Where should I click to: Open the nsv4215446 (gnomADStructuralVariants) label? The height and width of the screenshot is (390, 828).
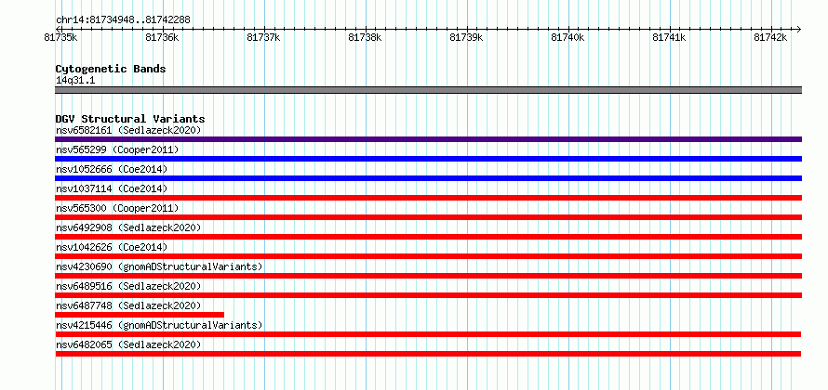159,325
